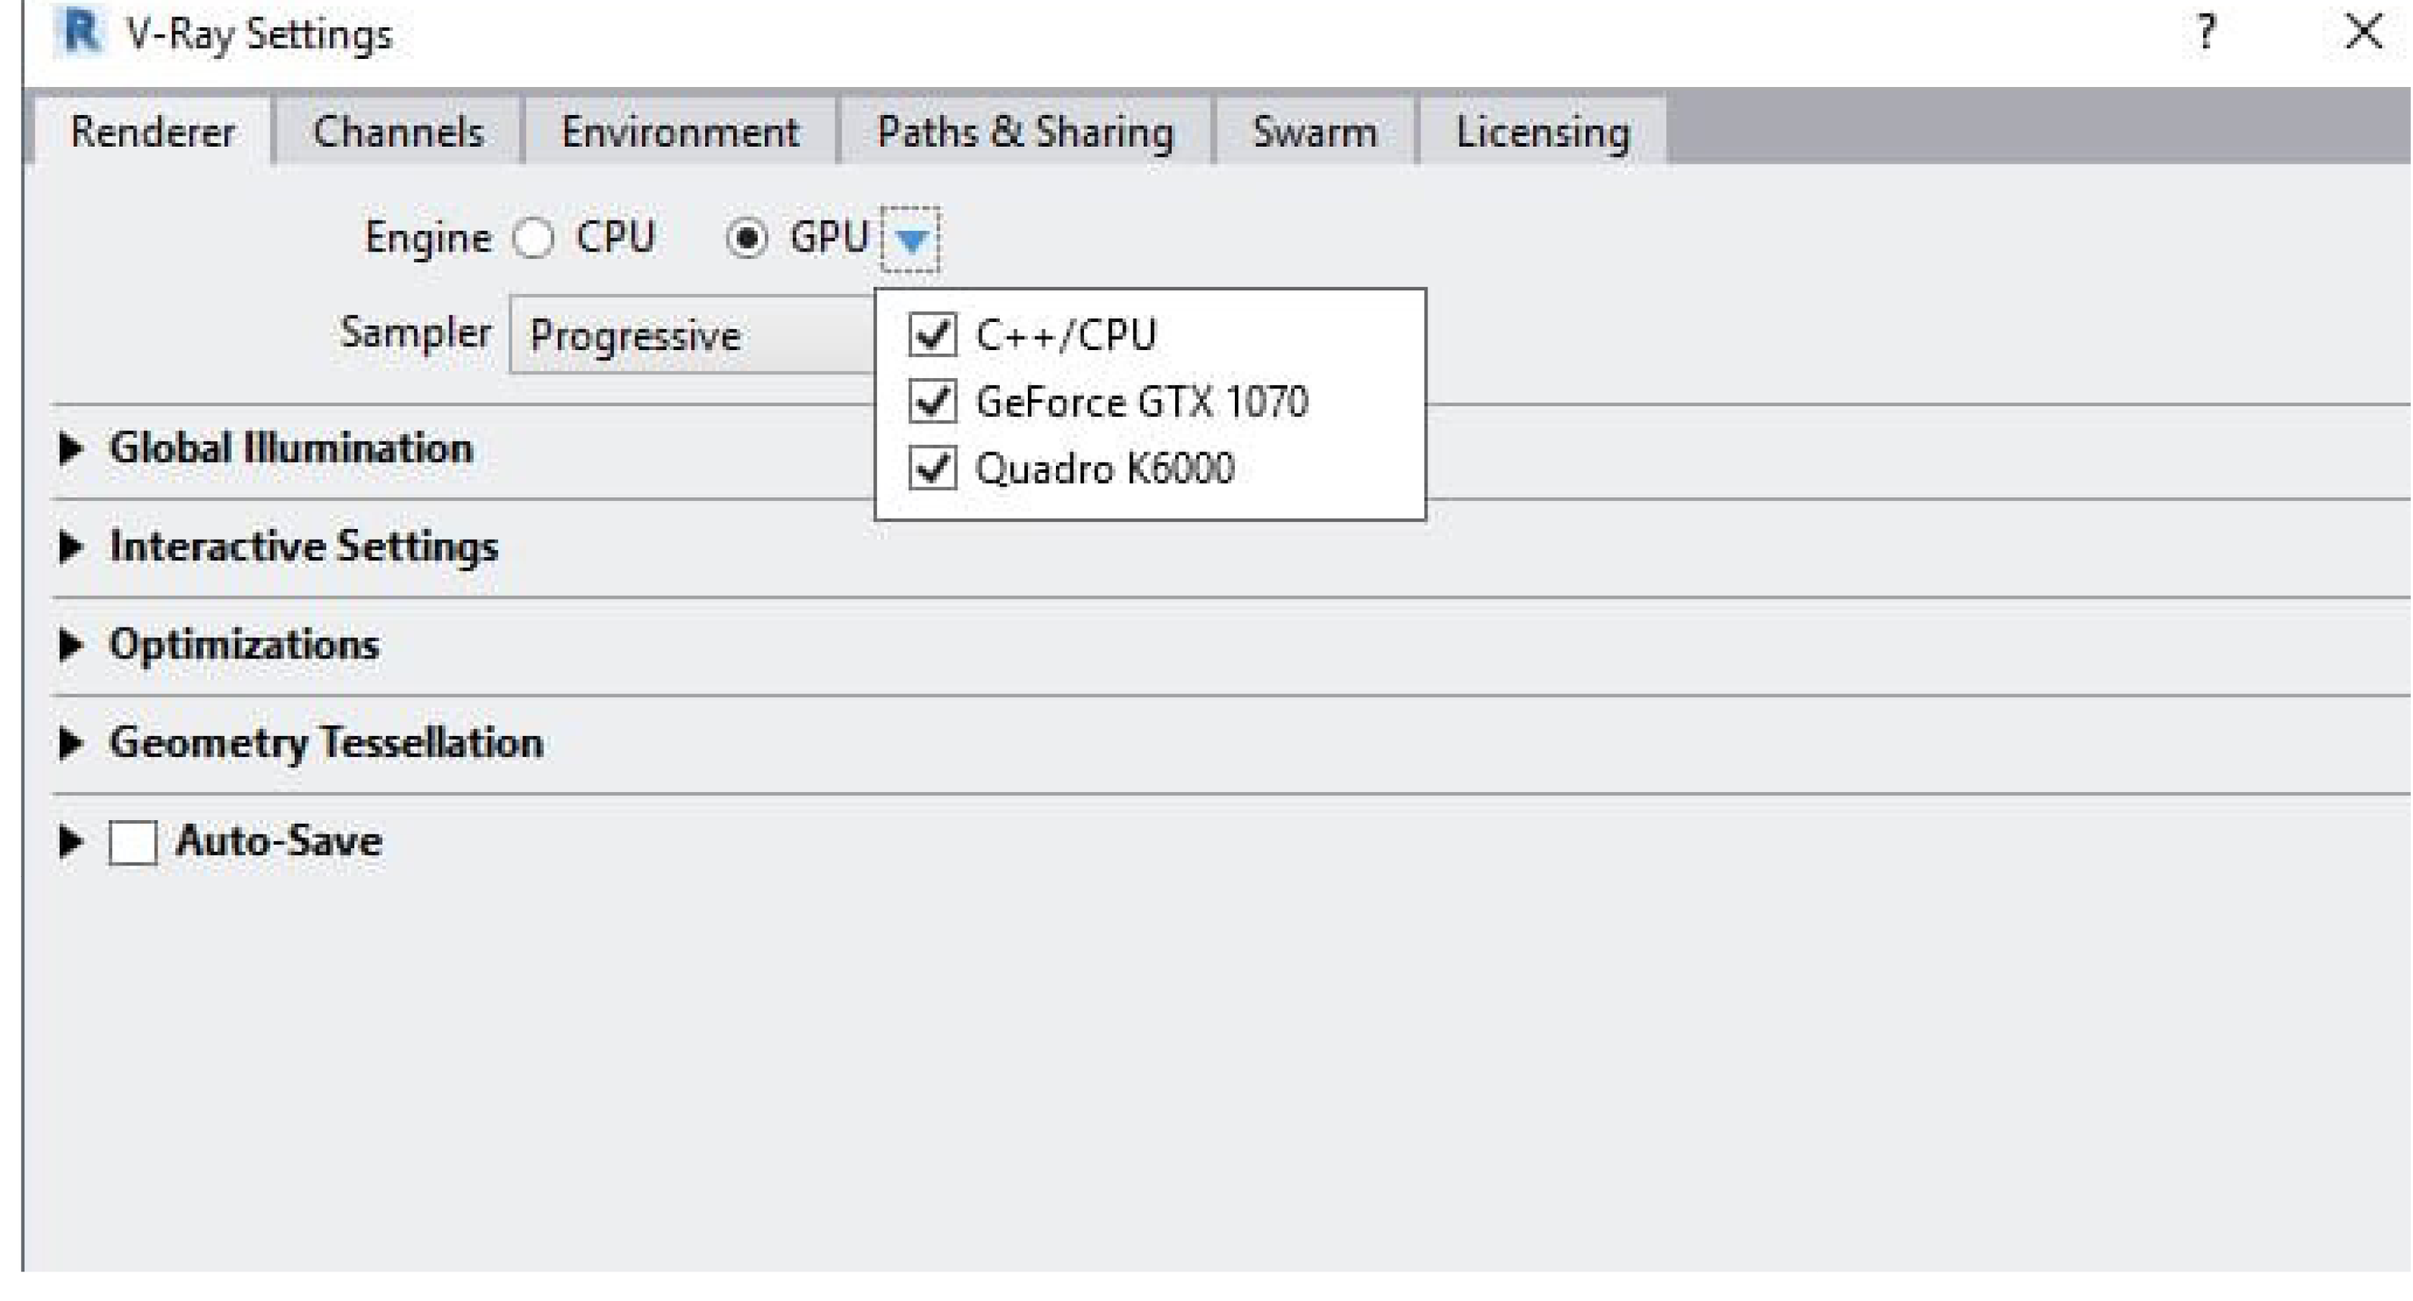Uncheck the C++/CPU device checkbox
2413x1301 pixels.
(x=932, y=334)
